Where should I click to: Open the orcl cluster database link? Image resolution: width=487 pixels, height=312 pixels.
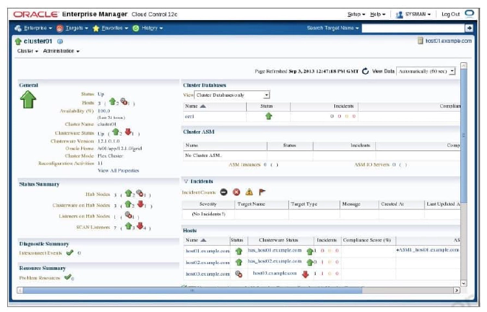point(190,117)
